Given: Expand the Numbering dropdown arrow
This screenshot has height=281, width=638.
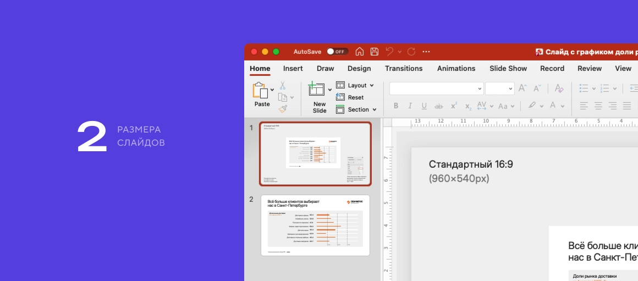Looking at the screenshot, I should pos(614,88).
